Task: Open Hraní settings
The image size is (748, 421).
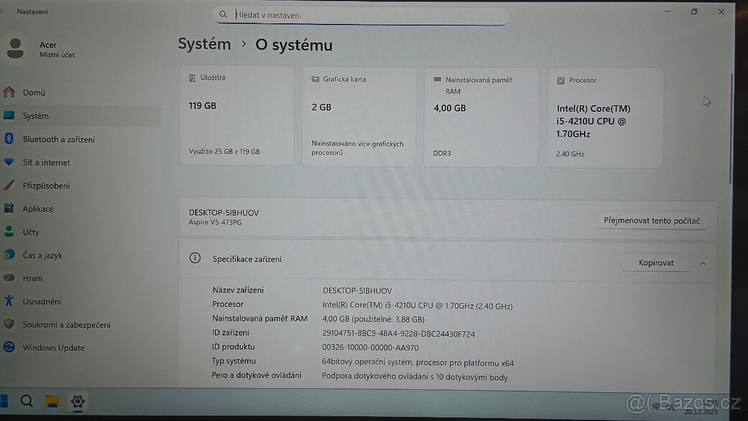Action: [x=34, y=278]
